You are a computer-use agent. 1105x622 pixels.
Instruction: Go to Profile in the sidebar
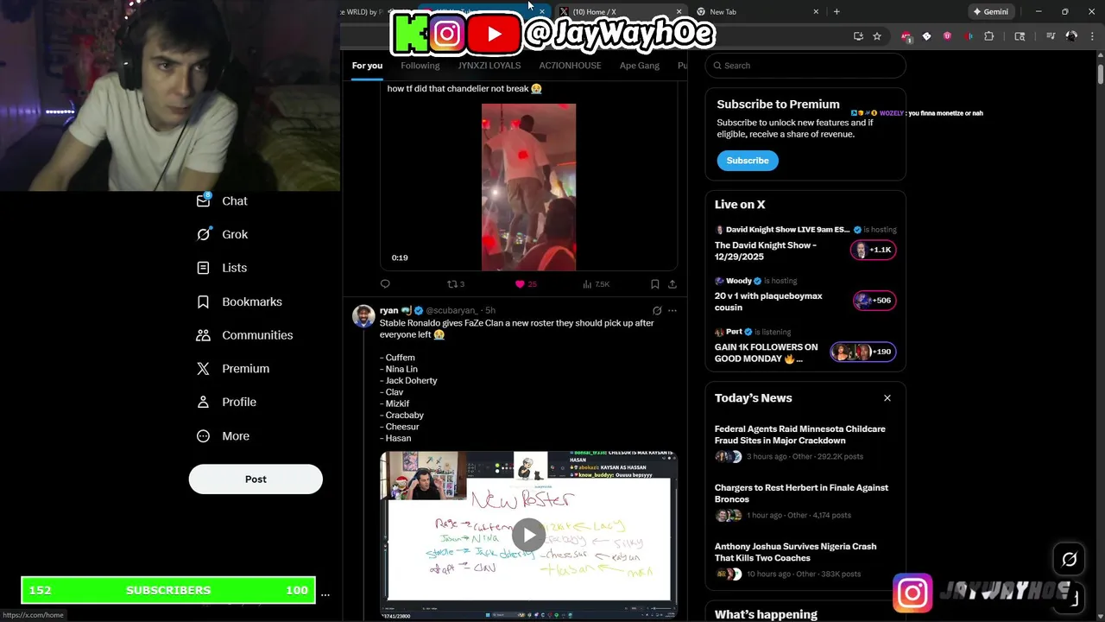(x=226, y=402)
